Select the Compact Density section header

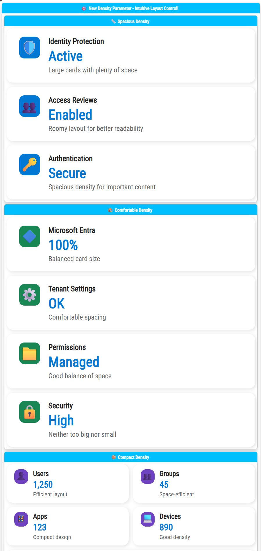(131, 457)
